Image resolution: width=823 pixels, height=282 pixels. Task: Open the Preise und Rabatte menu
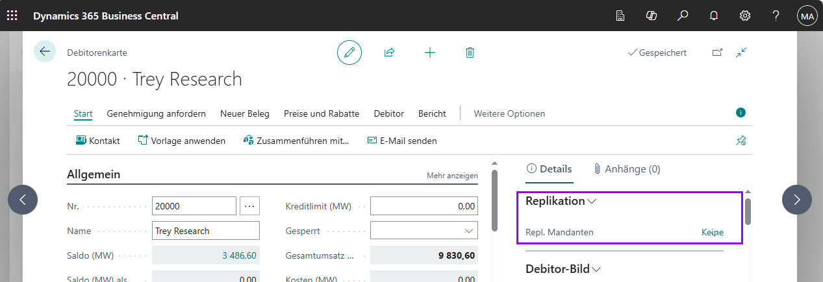point(322,113)
